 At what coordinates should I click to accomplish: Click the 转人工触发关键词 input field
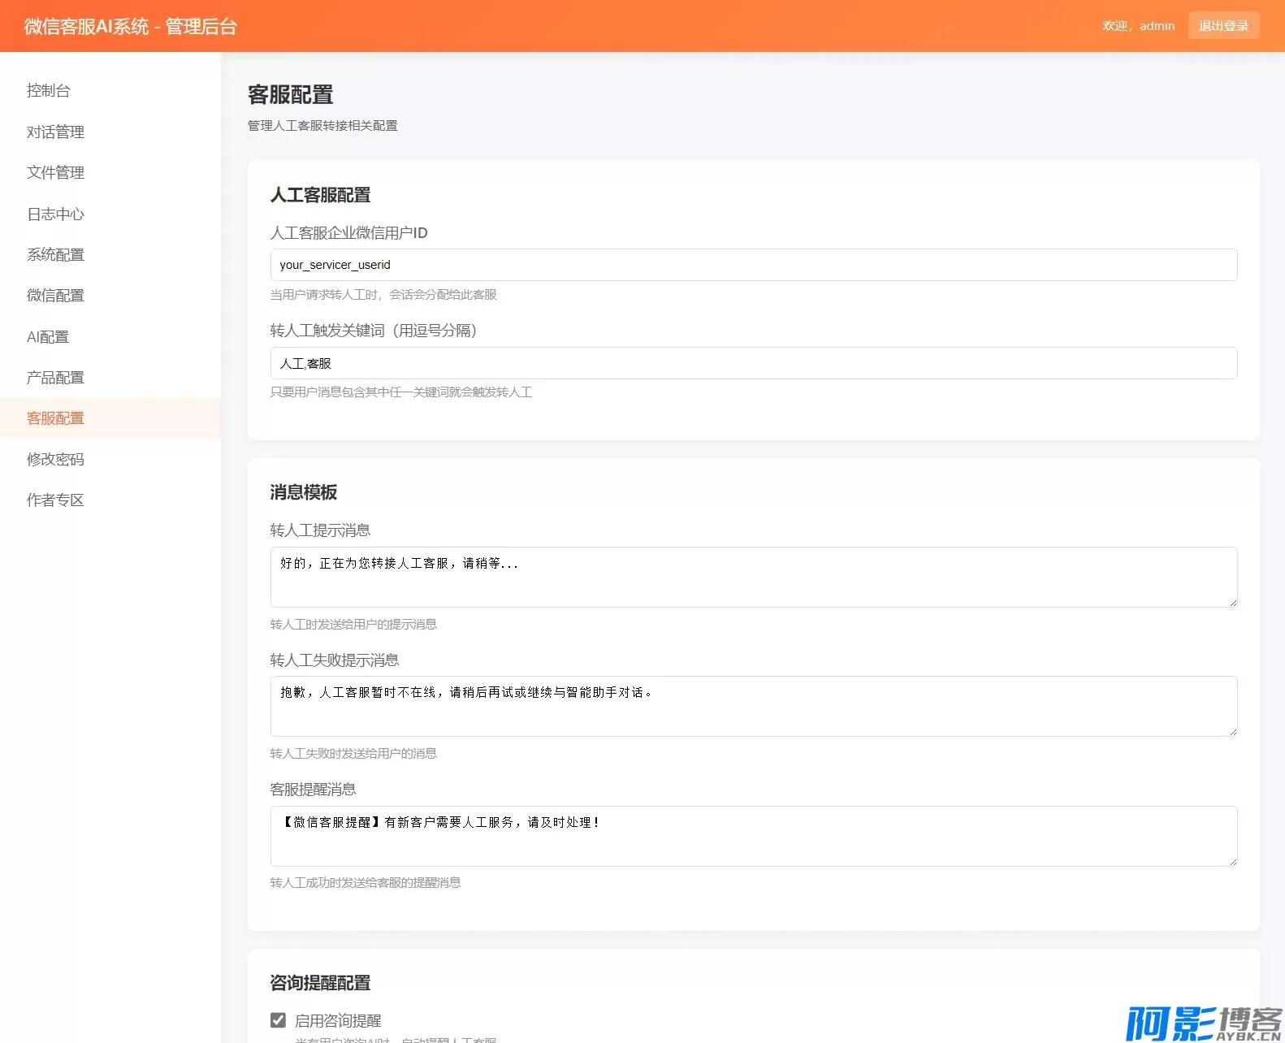coord(753,363)
